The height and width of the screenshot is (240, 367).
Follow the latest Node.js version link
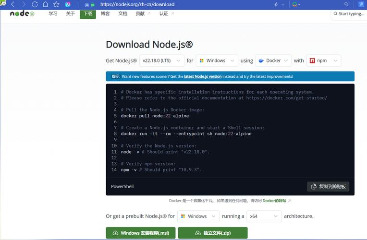point(203,76)
